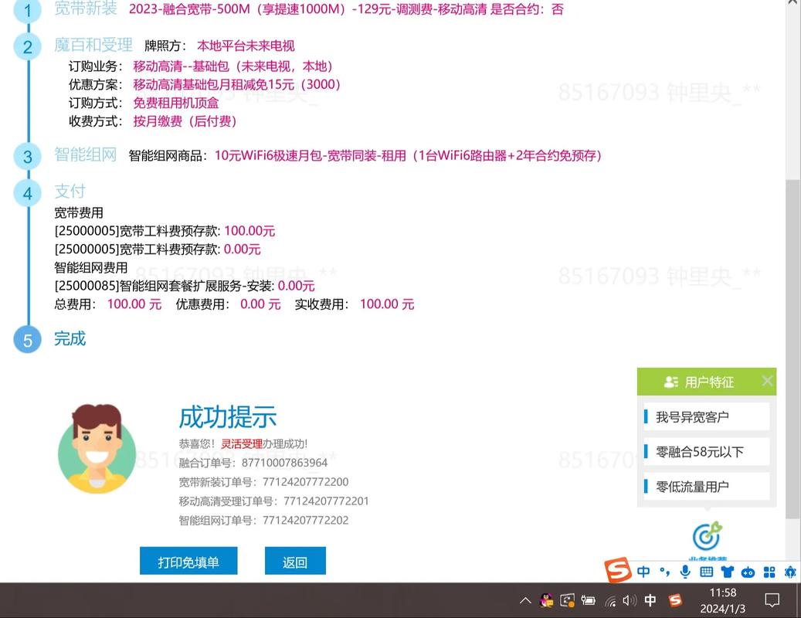Open the Sogou toolbox four-squares icon

[x=769, y=572]
